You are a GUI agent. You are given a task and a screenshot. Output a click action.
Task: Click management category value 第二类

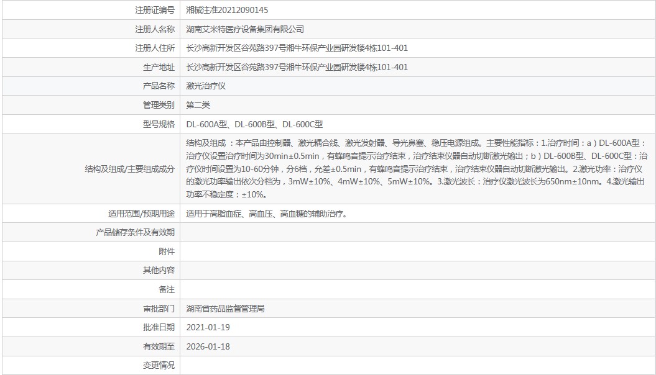(198, 105)
